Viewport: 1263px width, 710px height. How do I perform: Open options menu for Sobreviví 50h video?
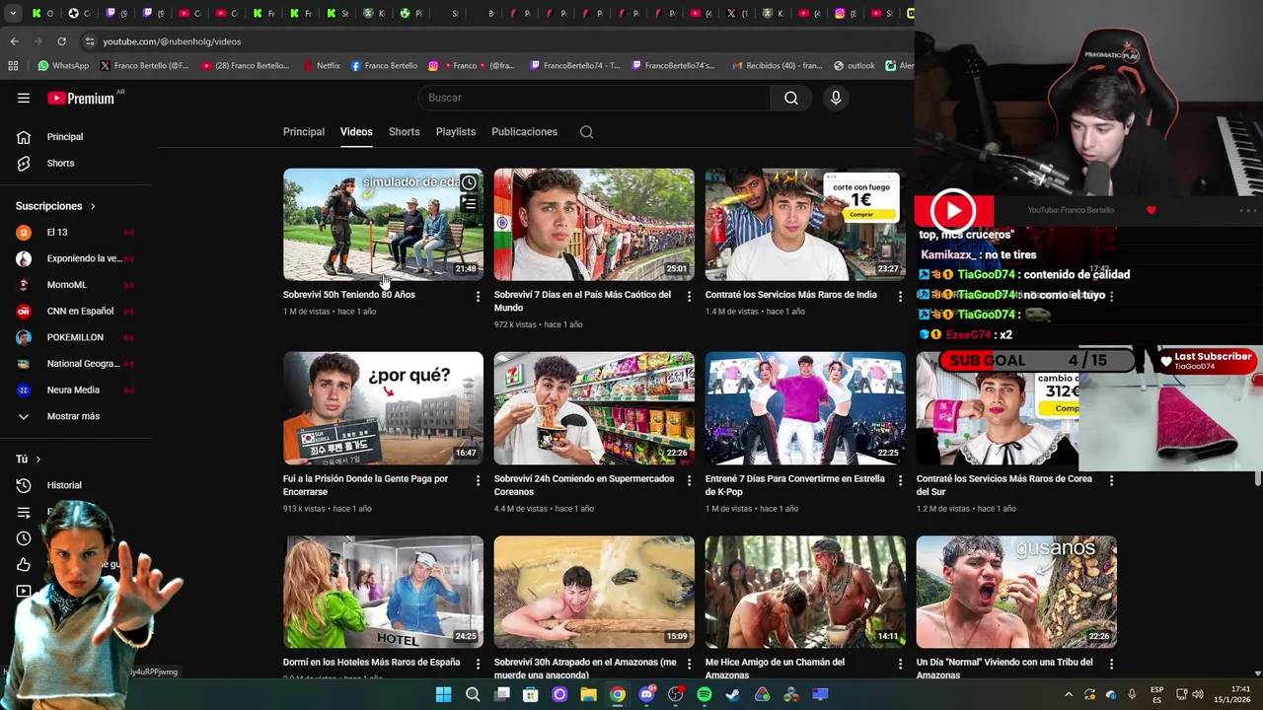478,297
